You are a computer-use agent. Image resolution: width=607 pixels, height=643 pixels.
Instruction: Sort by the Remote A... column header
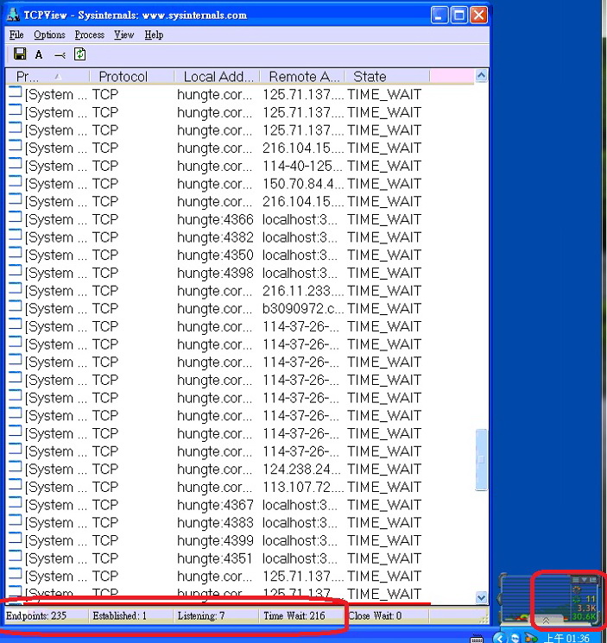point(302,77)
